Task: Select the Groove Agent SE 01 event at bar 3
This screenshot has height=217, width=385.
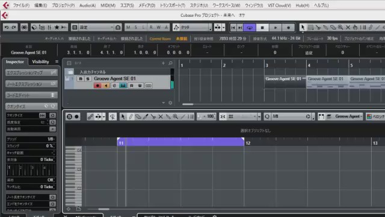Action: [x=285, y=82]
